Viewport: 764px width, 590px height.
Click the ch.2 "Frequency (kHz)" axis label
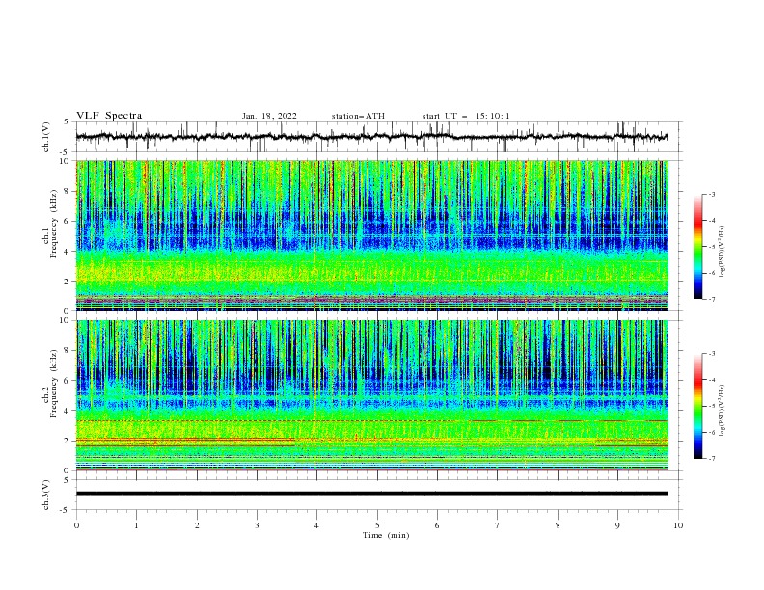pyautogui.click(x=54, y=384)
